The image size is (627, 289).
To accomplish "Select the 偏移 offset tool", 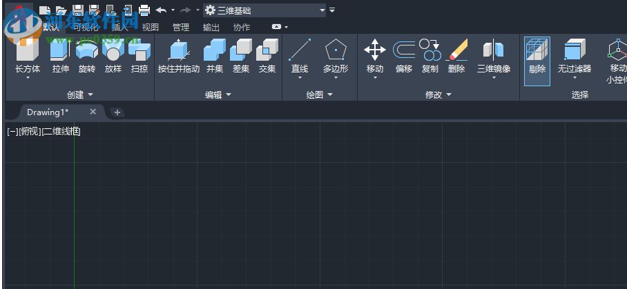I will point(404,57).
